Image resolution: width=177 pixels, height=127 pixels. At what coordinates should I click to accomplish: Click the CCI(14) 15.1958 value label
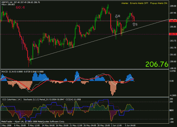pyautogui.click(x=73, y=100)
